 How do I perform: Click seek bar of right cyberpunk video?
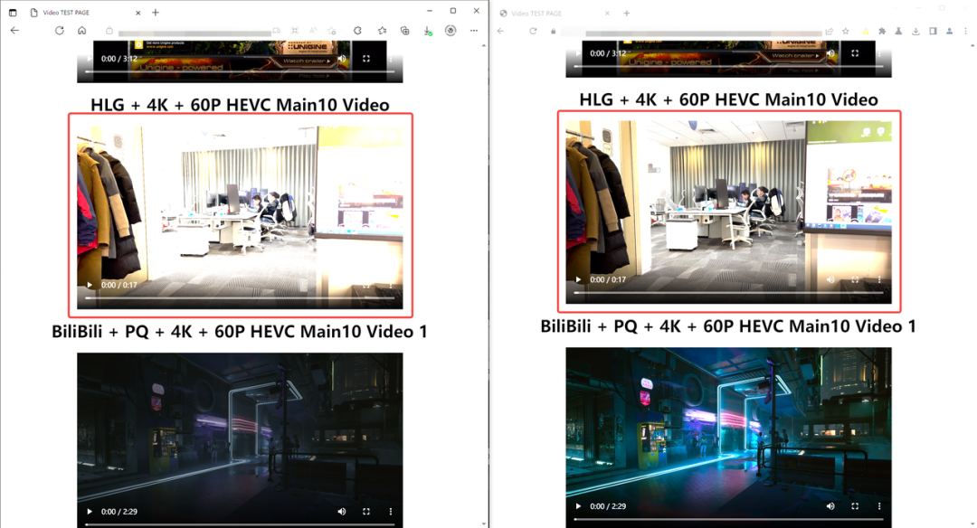728,519
